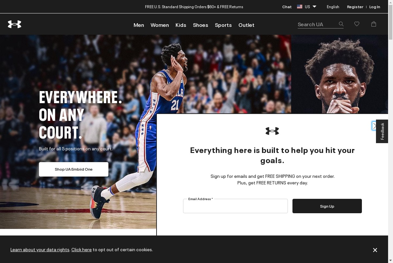Close the email signup popup

click(374, 126)
